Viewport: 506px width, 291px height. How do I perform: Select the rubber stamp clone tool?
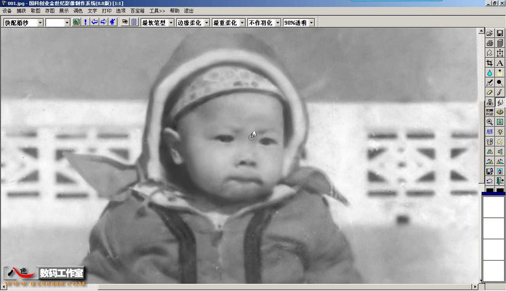coord(490,102)
